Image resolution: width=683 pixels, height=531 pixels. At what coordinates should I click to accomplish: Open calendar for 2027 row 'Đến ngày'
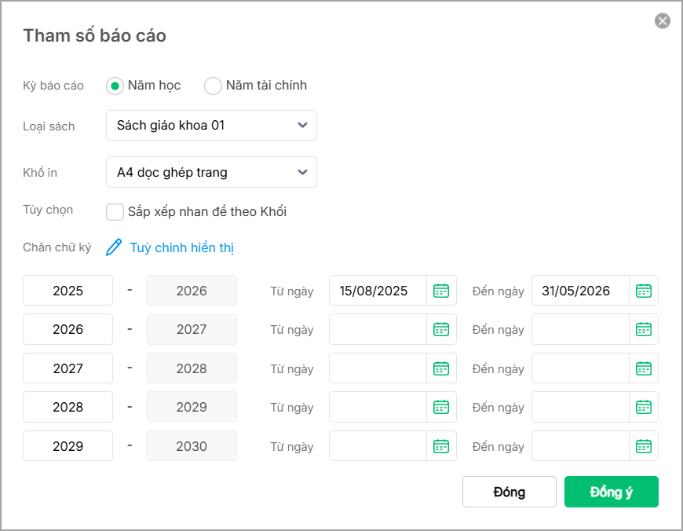click(x=644, y=368)
